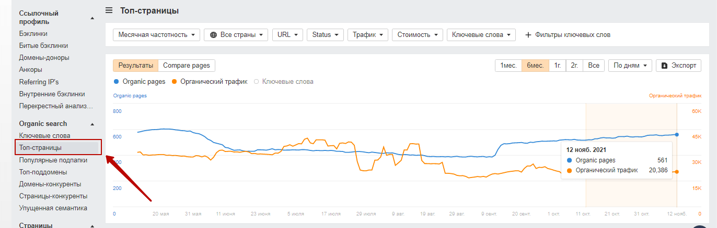This screenshot has height=228, width=717.
Task: Open the Стоимость filter dropdown
Action: [x=417, y=35]
